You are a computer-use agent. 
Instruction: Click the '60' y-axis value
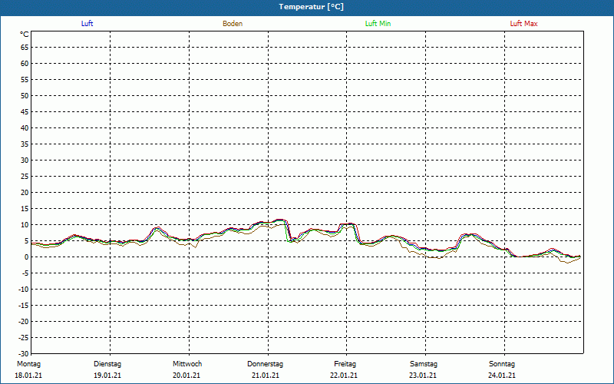(25, 64)
